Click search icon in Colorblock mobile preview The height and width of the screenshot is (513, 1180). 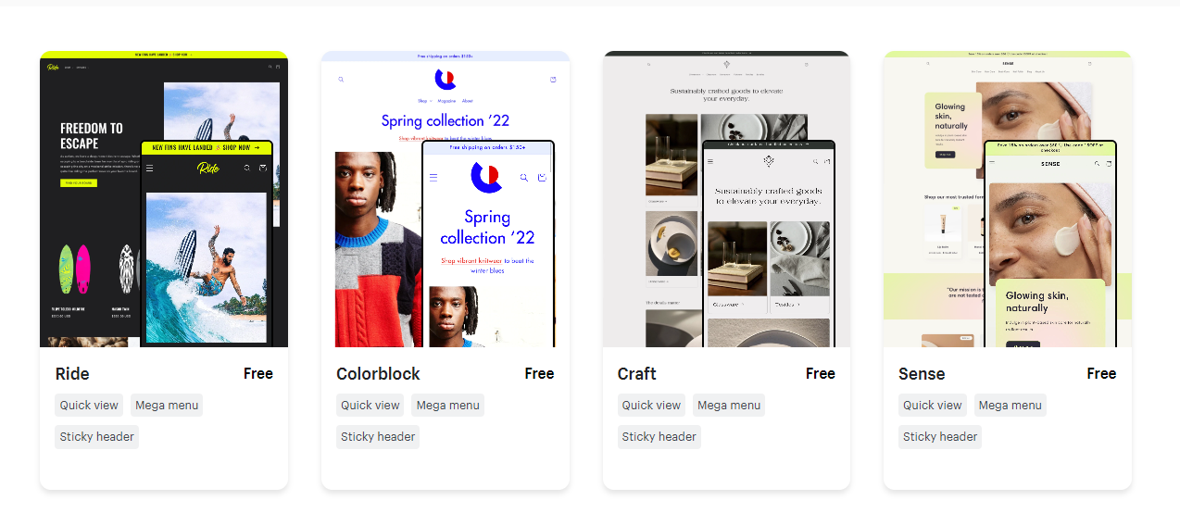pyautogui.click(x=524, y=177)
